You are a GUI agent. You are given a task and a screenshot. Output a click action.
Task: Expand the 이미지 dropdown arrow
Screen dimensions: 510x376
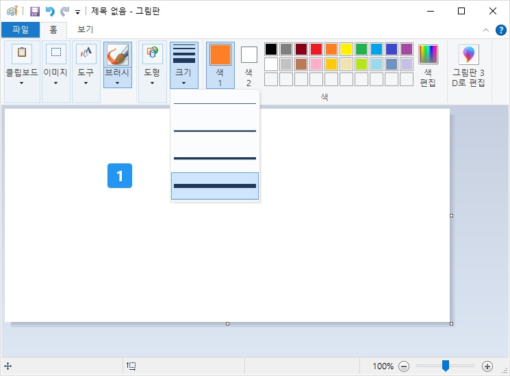pyautogui.click(x=55, y=83)
